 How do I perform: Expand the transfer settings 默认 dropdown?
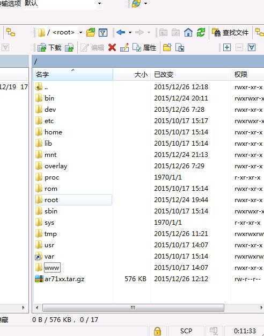click(99, 3)
